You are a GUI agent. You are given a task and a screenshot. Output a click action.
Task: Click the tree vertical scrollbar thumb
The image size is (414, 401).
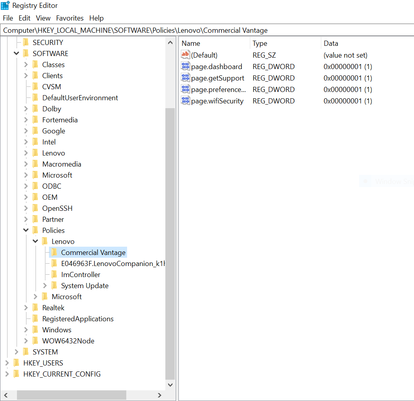(170, 244)
